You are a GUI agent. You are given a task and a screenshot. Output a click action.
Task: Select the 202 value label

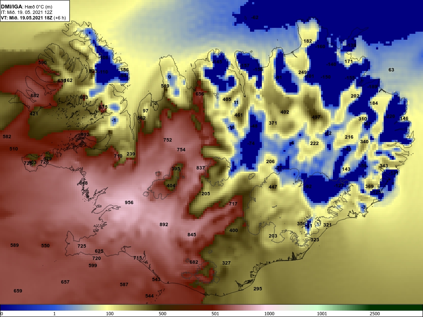(x=355, y=96)
